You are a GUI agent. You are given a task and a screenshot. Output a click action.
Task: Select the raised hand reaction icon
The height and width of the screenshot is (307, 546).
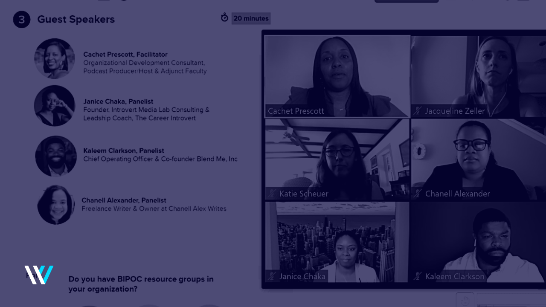[x=465, y=301]
